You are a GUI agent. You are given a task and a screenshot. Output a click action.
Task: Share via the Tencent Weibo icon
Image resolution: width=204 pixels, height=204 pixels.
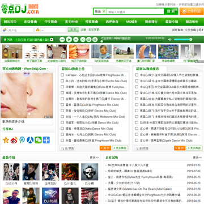point(22,140)
